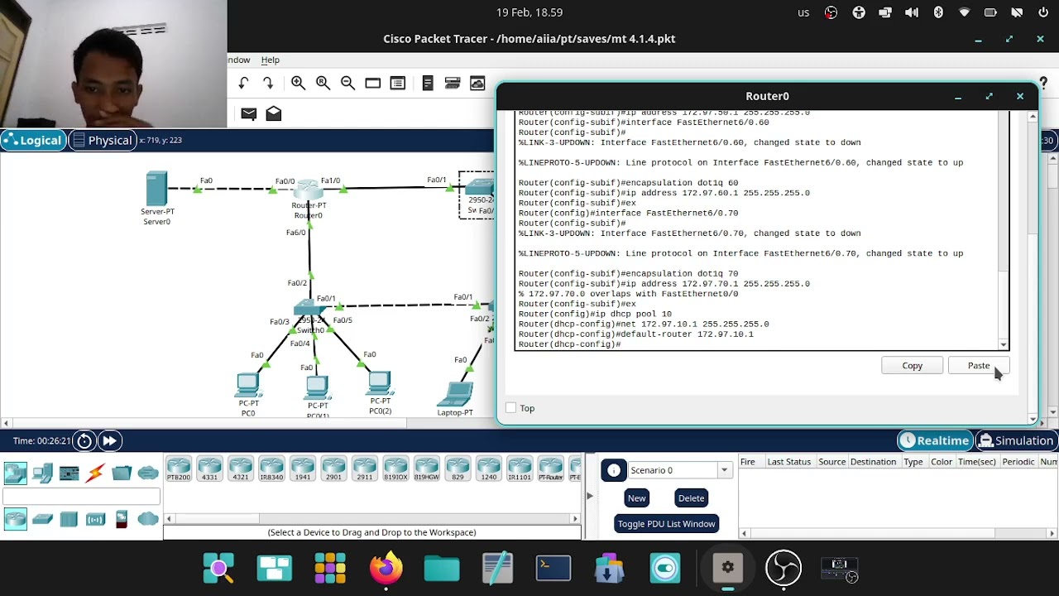Click the system volume icon
This screenshot has height=596, width=1059.
(912, 12)
